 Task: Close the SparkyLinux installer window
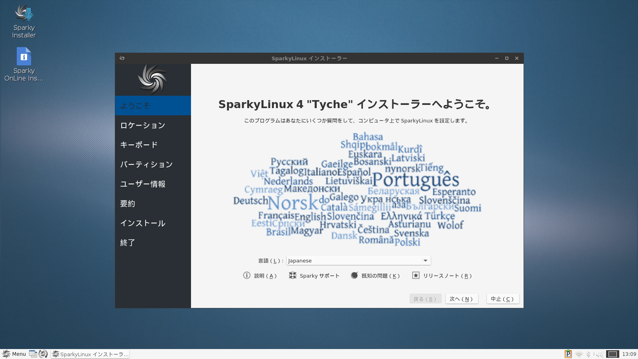tap(517, 58)
